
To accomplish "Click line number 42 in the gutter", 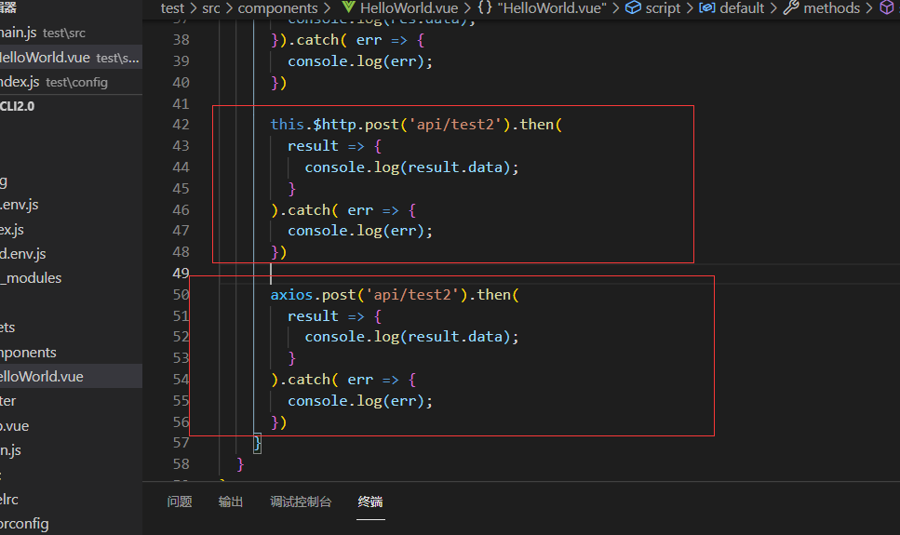I will tap(181, 125).
